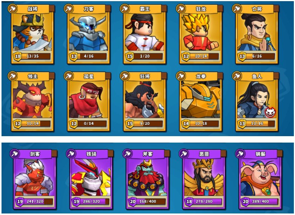Viewport: 295px width, 215px height.
Task: Choose the 孤星 masked hero portrait
Action: point(88,100)
